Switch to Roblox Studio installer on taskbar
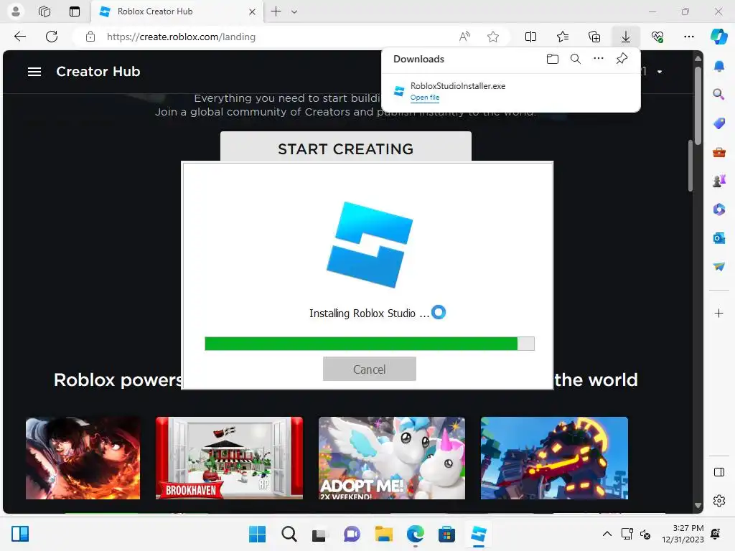This screenshot has height=551, width=735. click(479, 534)
